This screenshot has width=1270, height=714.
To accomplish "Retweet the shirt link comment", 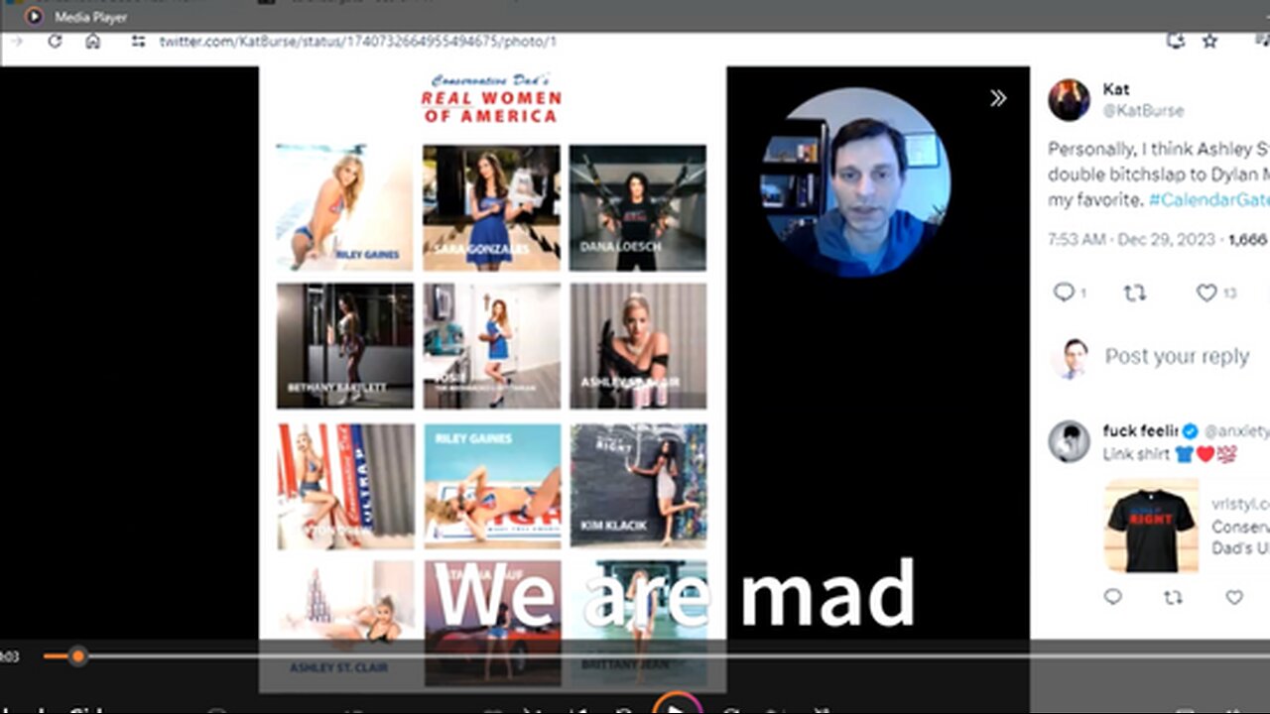I will [x=1173, y=597].
